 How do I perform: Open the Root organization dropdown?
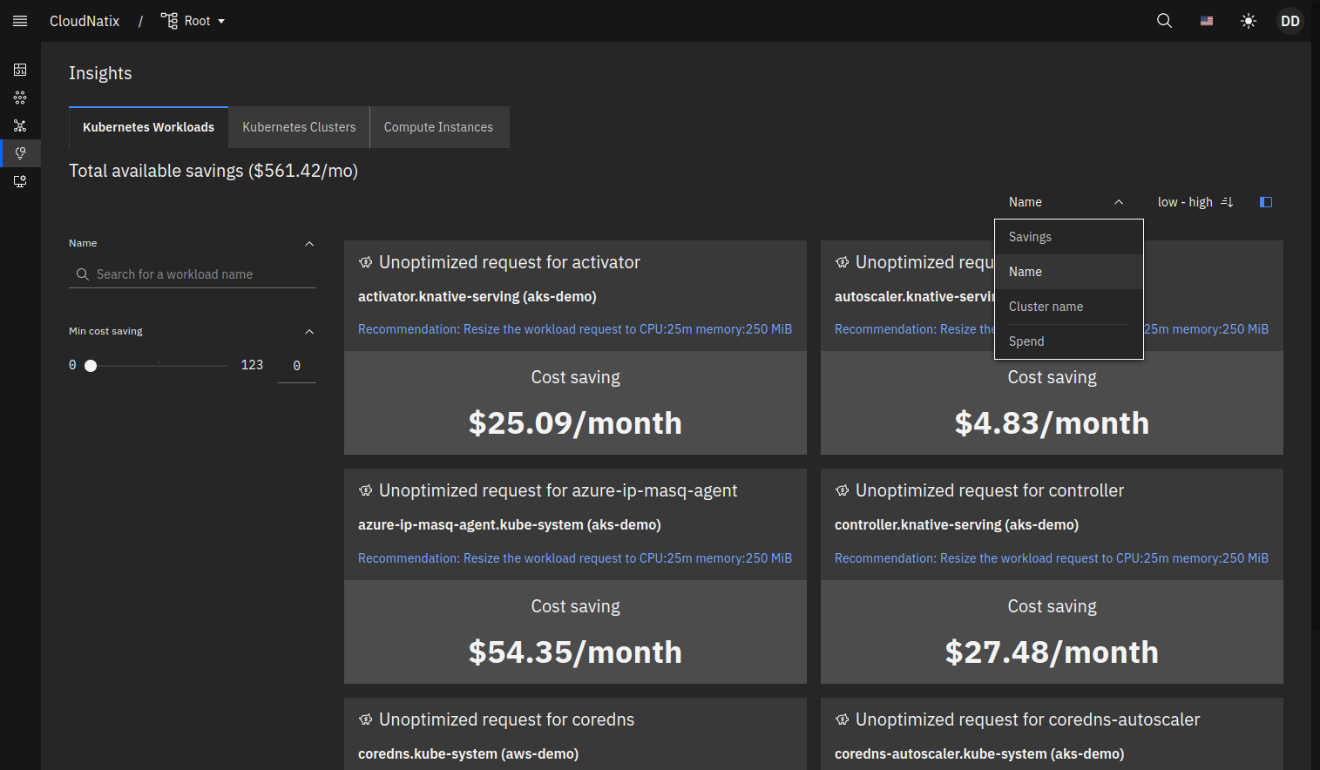click(x=193, y=21)
